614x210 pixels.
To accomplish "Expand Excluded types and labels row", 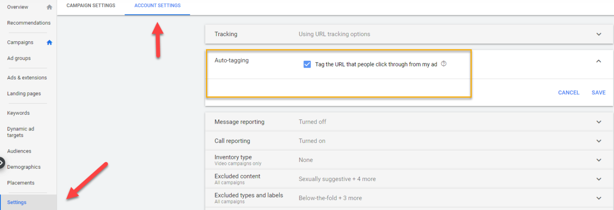I will [x=599, y=198].
